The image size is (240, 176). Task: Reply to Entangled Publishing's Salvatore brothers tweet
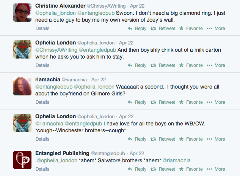point(137,169)
